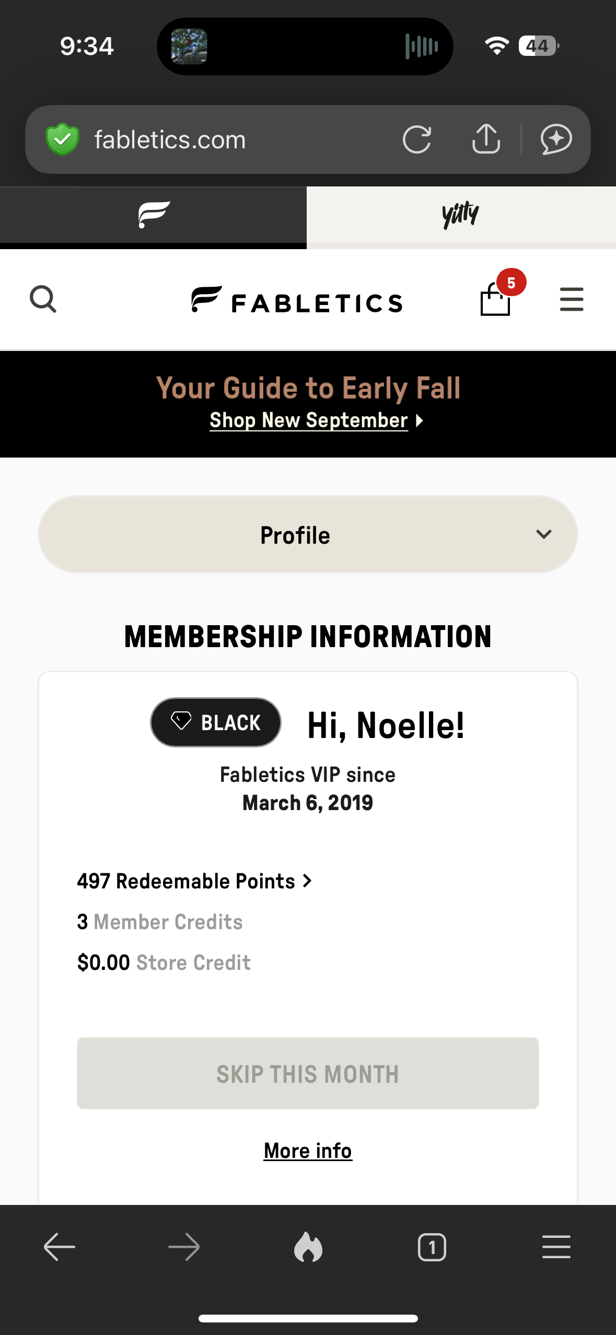
Task: Expand the Profile dropdown
Action: (308, 534)
